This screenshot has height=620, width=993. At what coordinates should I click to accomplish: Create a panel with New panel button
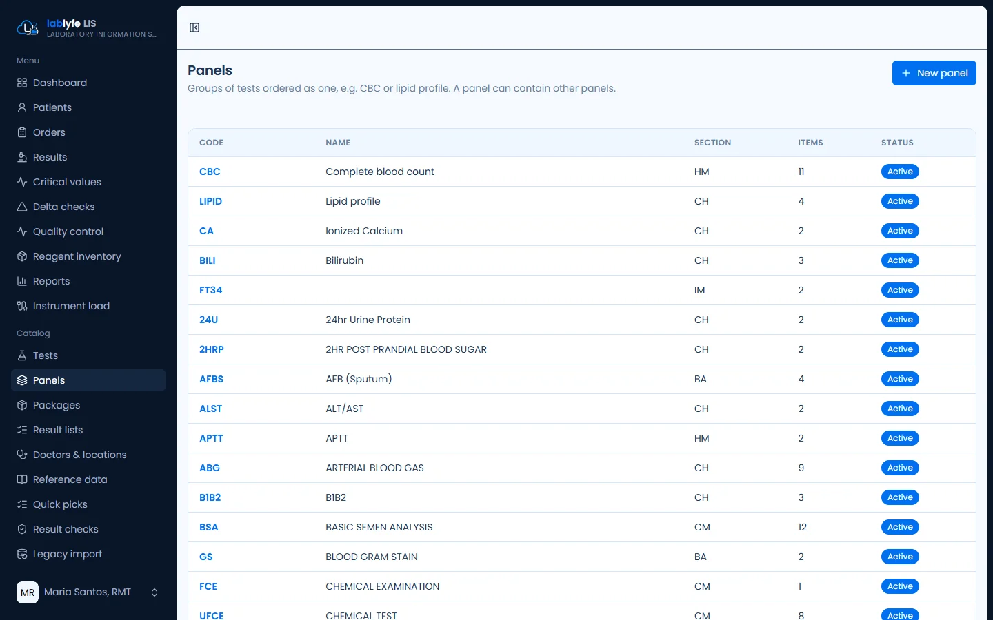coord(934,73)
